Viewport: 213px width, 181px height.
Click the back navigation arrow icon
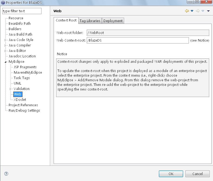point(187,11)
